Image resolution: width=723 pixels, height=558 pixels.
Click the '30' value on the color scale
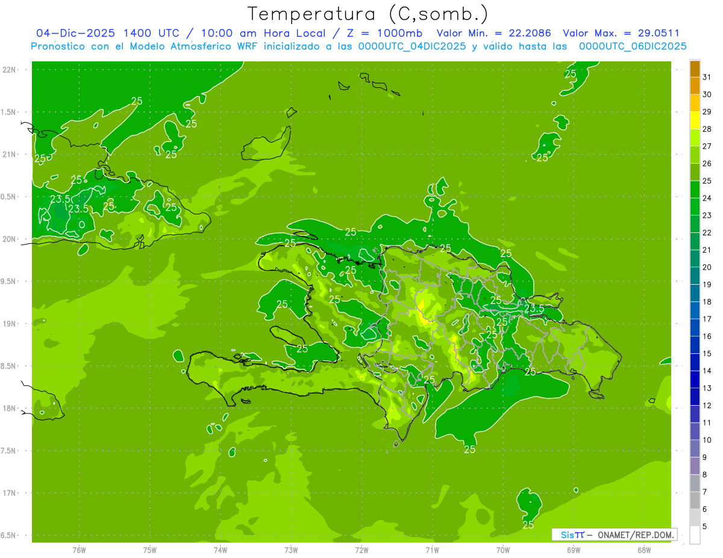pyautogui.click(x=707, y=95)
